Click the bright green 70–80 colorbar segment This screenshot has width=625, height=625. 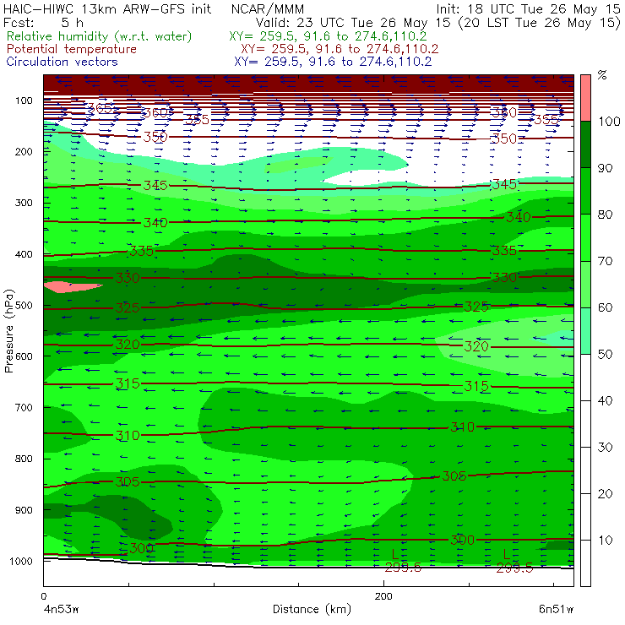(585, 237)
